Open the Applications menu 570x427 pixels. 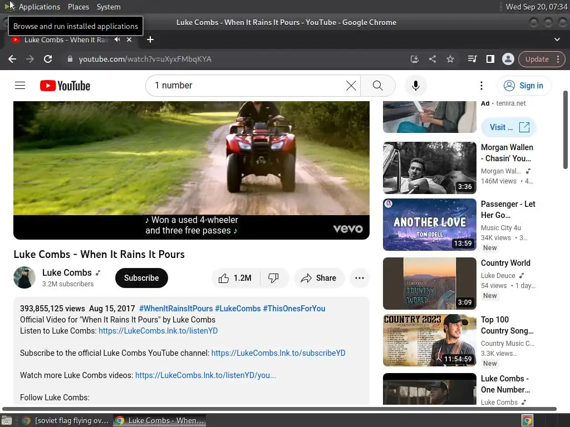point(40,7)
